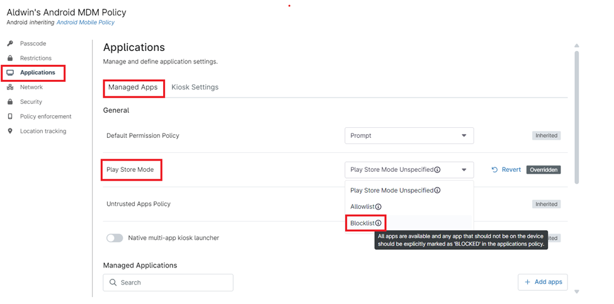The height and width of the screenshot is (304, 614).
Task: Expand the Play Store Mode dropdown
Action: tap(409, 169)
